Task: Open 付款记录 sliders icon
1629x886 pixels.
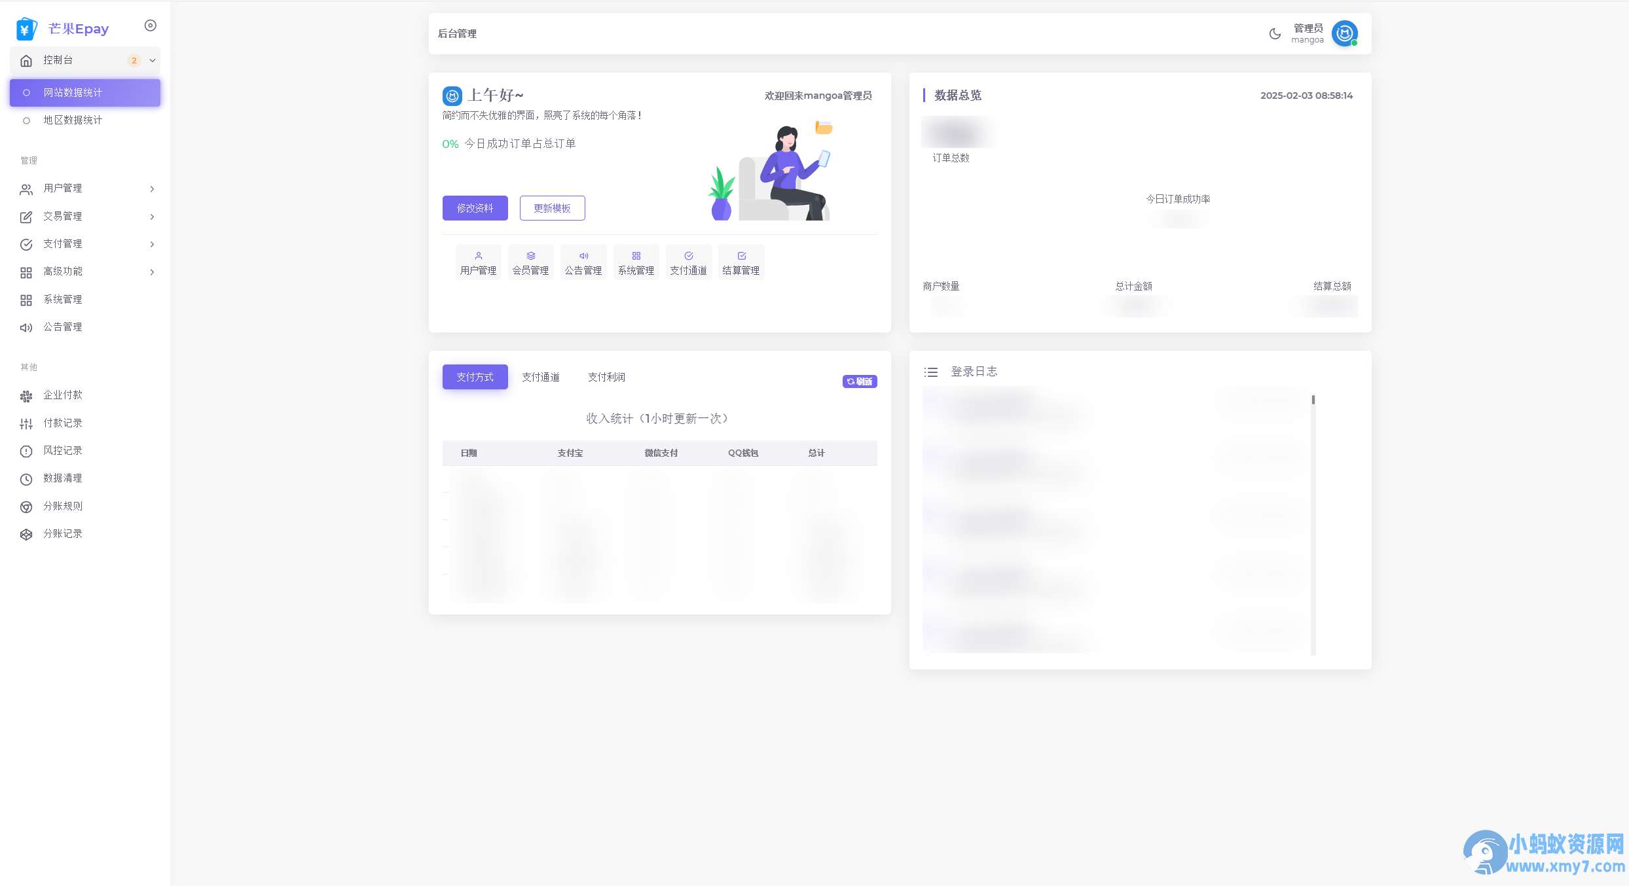Action: point(26,423)
